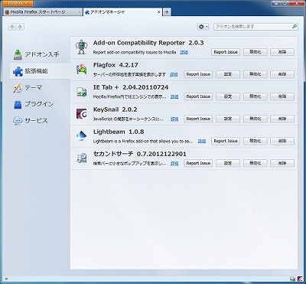This screenshot has width=306, height=284.
Task: Click the KeySnail extension icon
Action: [x=82, y=114]
